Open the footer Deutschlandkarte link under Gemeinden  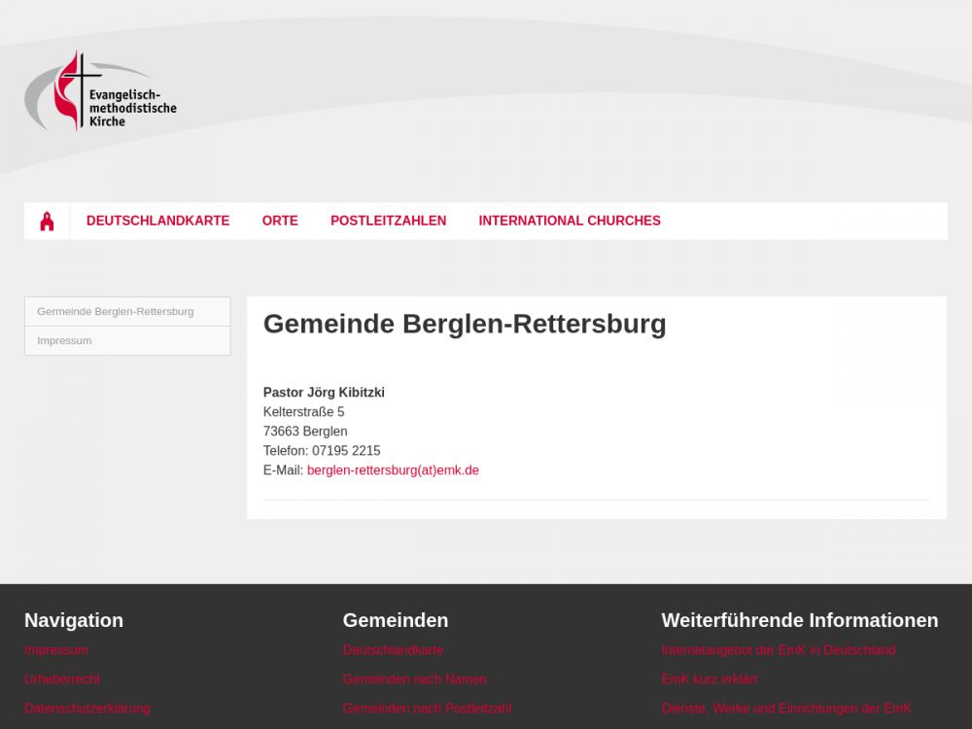pyautogui.click(x=393, y=650)
